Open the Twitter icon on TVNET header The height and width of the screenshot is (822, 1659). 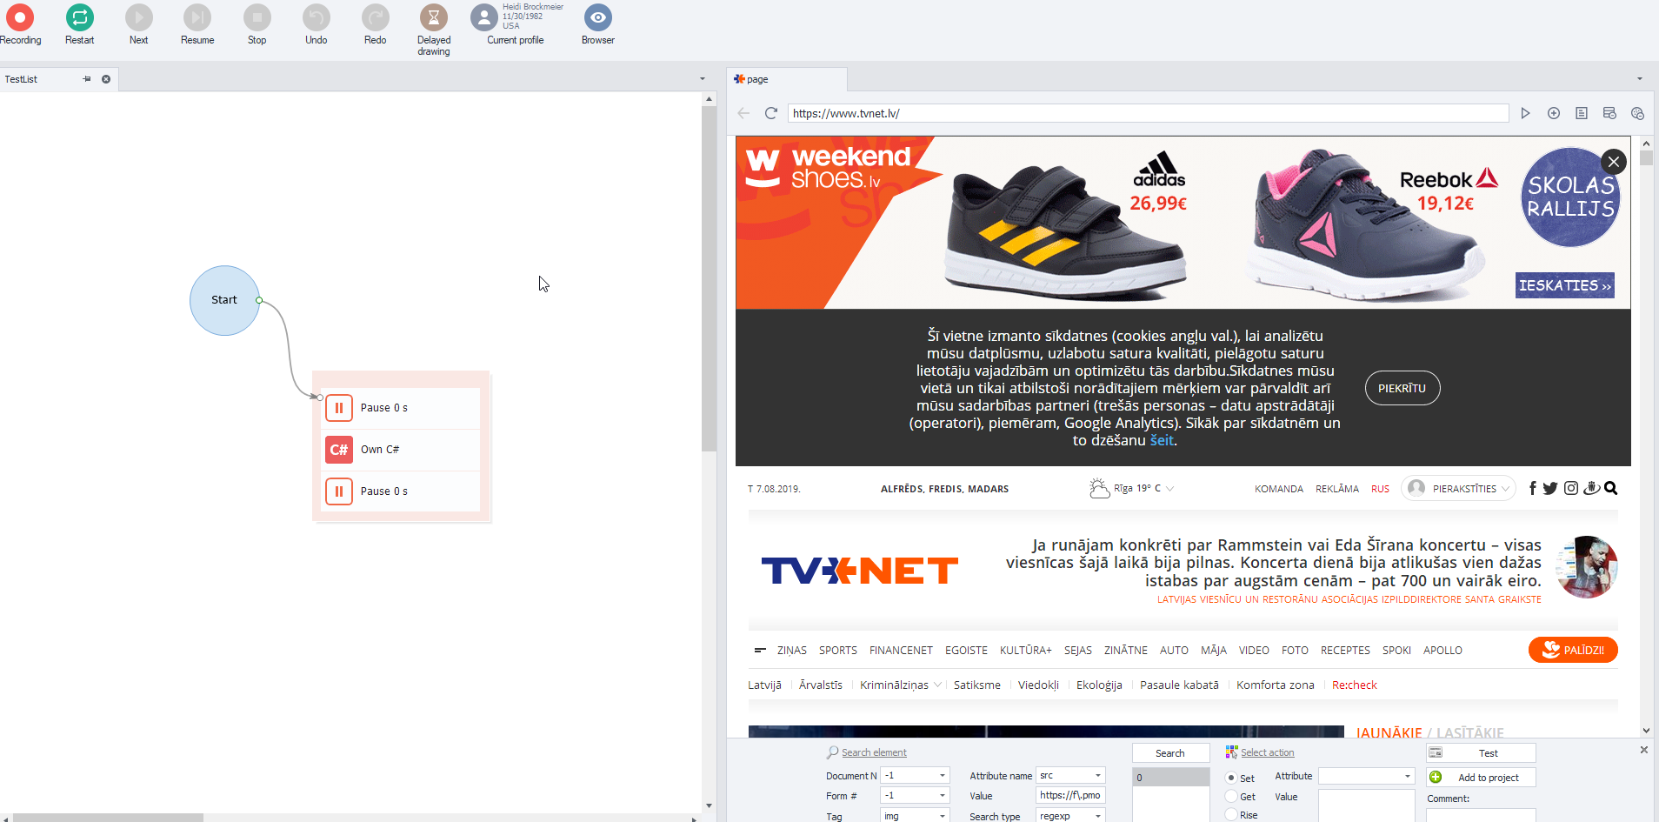click(1550, 488)
